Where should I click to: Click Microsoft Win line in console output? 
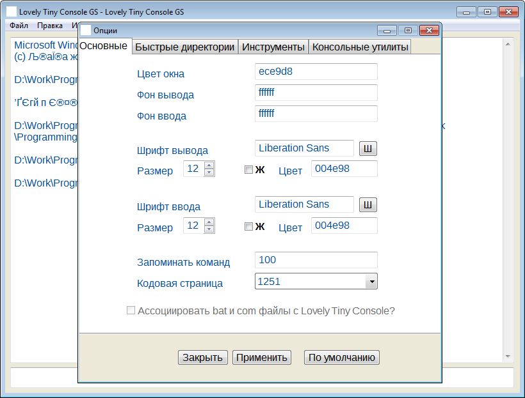click(46, 45)
